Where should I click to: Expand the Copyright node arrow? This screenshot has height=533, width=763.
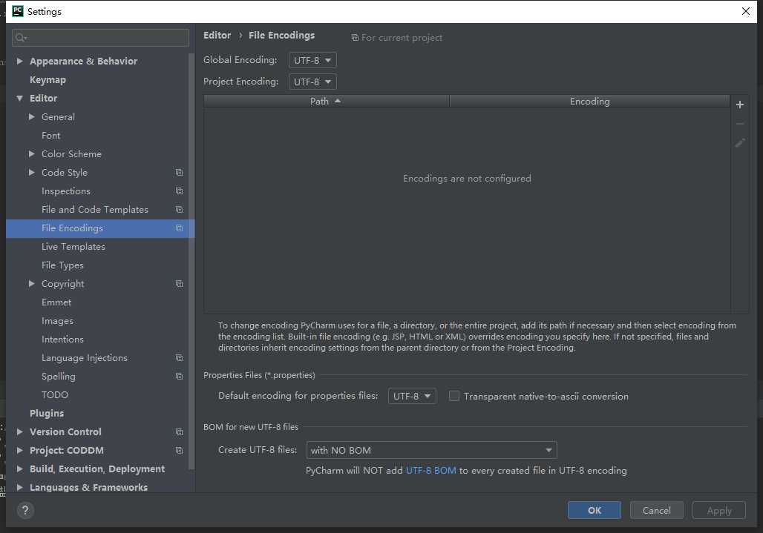point(32,283)
